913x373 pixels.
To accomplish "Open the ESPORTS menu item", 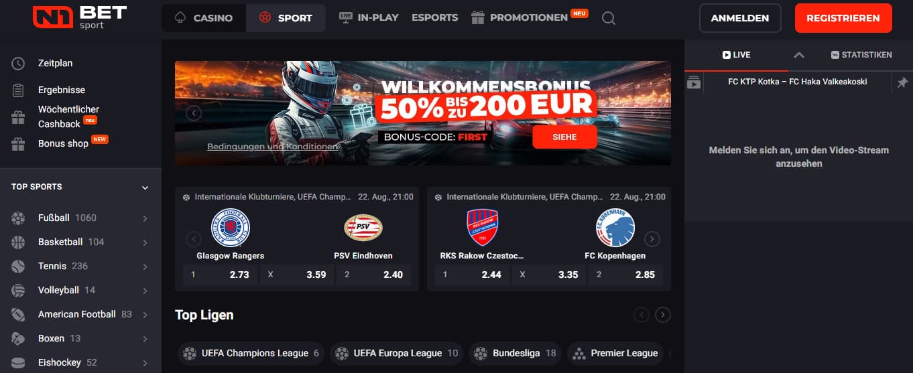I will click(435, 18).
